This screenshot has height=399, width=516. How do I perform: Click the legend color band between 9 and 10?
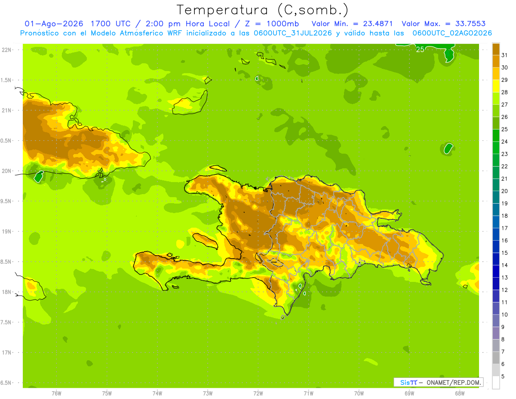(496, 321)
